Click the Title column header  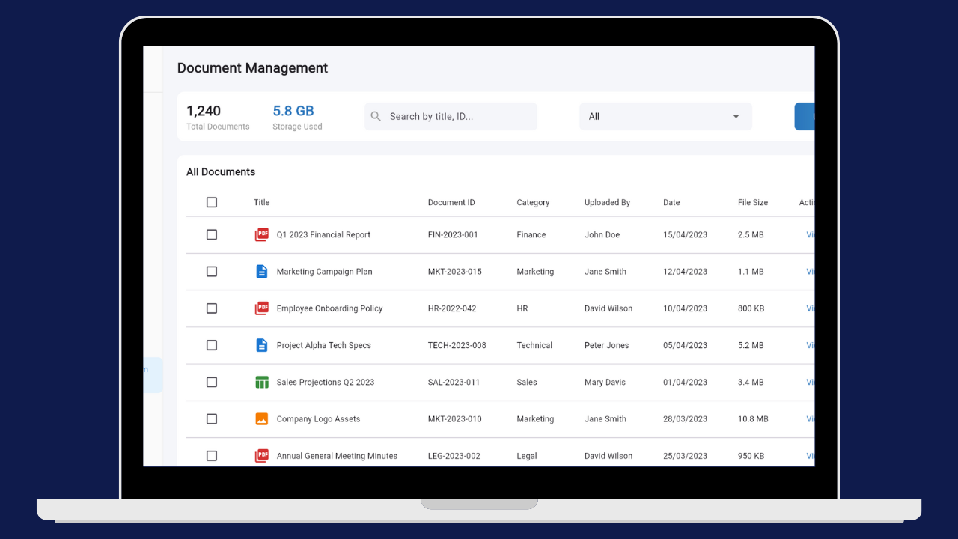pyautogui.click(x=261, y=202)
